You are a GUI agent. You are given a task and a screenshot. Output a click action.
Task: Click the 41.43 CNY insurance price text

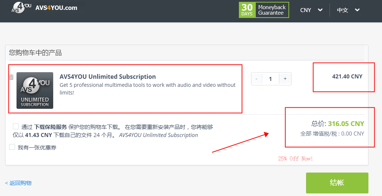pos(39,135)
